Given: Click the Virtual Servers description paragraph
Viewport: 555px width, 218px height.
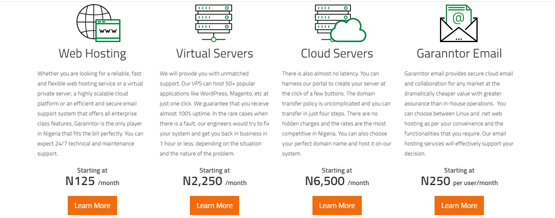Looking at the screenshot, I should pyautogui.click(x=214, y=113).
